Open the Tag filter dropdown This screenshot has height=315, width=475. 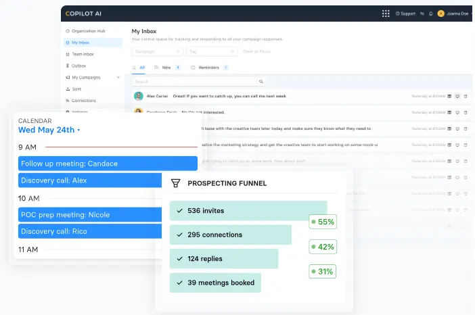(x=212, y=51)
